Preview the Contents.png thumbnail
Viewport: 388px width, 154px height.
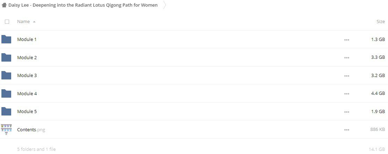6,129
